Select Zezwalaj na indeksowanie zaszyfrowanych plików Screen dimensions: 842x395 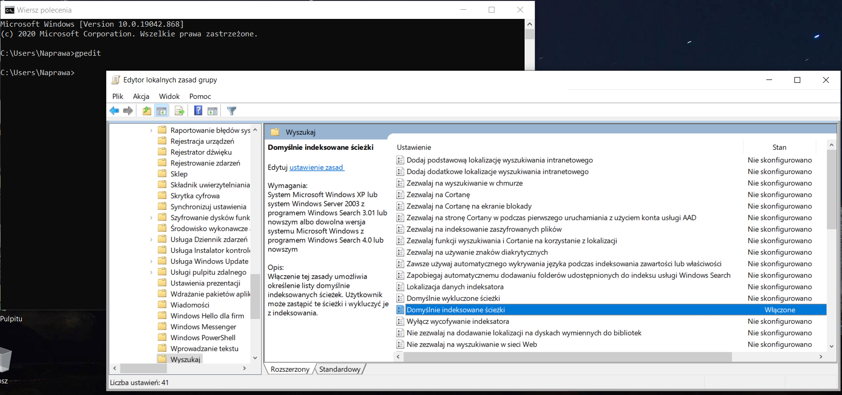click(x=484, y=229)
